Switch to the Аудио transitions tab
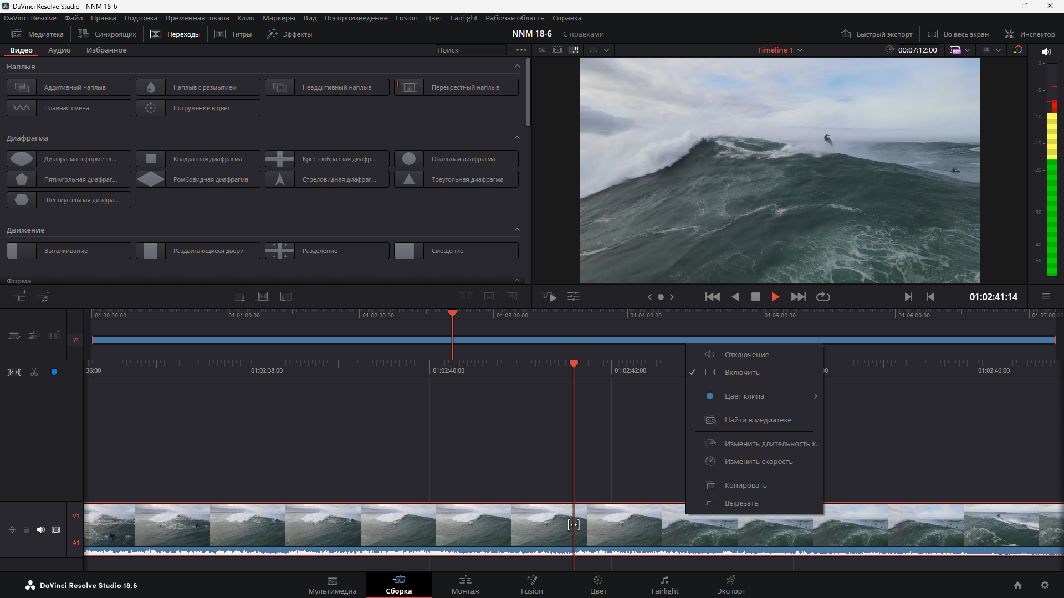This screenshot has width=1064, height=598. (59, 50)
